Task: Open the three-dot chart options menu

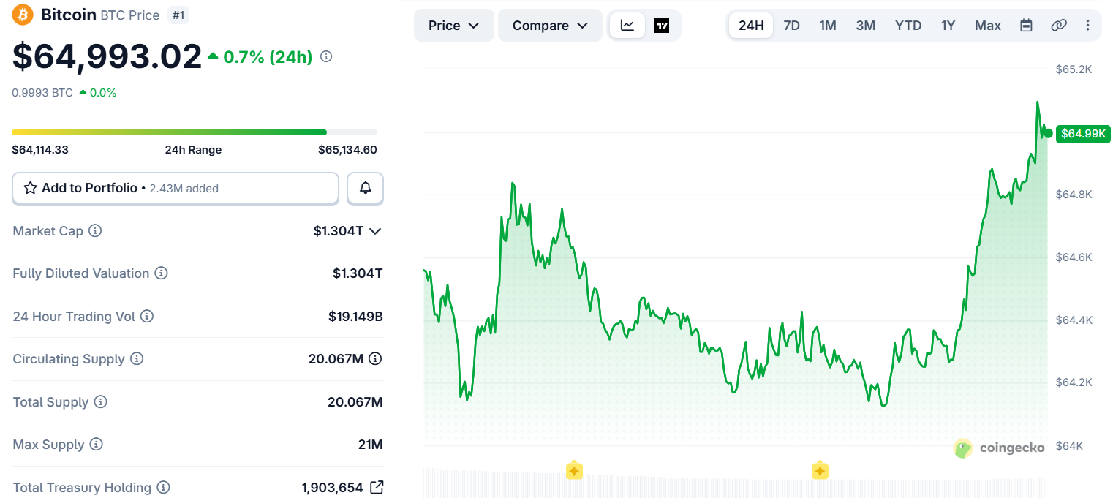Action: click(1087, 26)
